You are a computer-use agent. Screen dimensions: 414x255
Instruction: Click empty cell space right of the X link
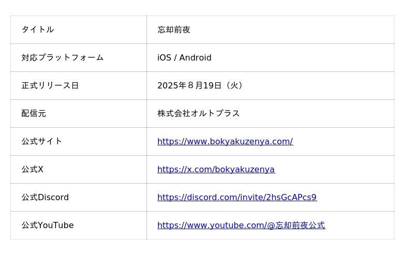point(336,169)
